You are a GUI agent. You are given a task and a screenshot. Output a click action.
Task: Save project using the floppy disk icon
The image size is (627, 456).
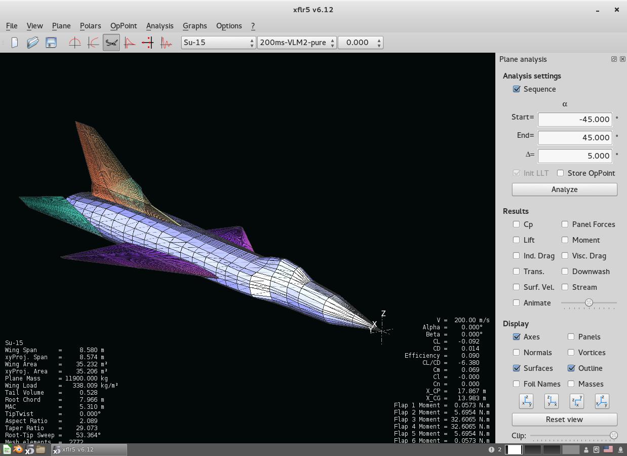click(x=51, y=43)
